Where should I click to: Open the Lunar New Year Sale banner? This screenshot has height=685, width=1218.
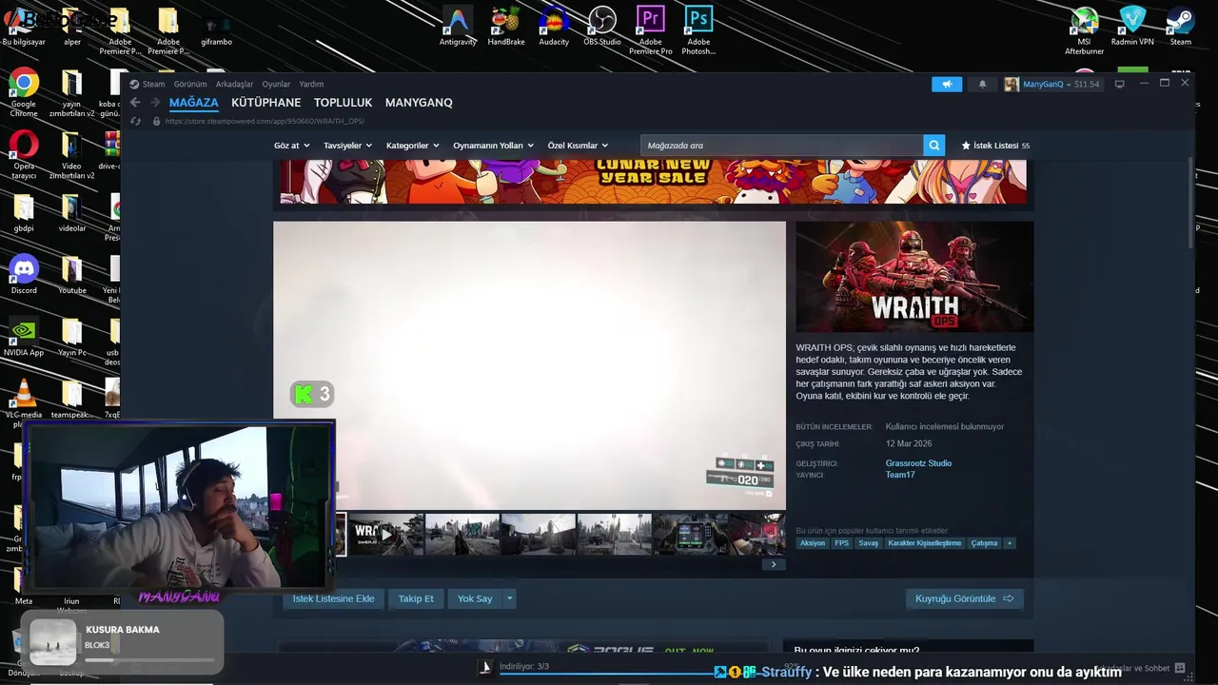[x=653, y=182]
